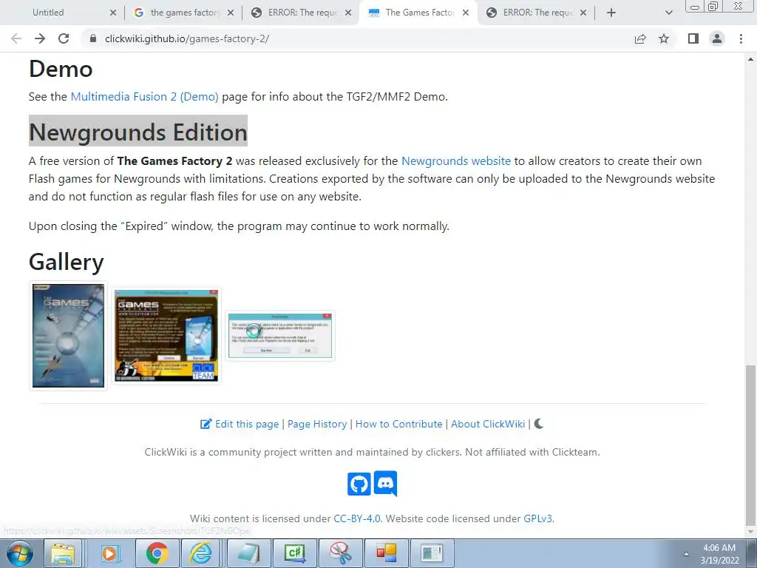This screenshot has height=568, width=757.
Task: Open the CC-BY-4.0 license link
Action: click(x=357, y=518)
